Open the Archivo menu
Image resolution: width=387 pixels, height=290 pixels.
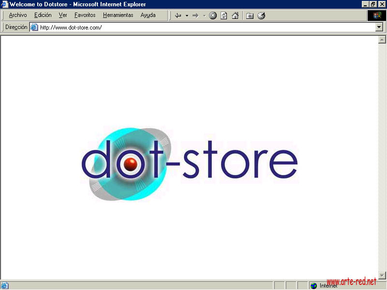[18, 15]
